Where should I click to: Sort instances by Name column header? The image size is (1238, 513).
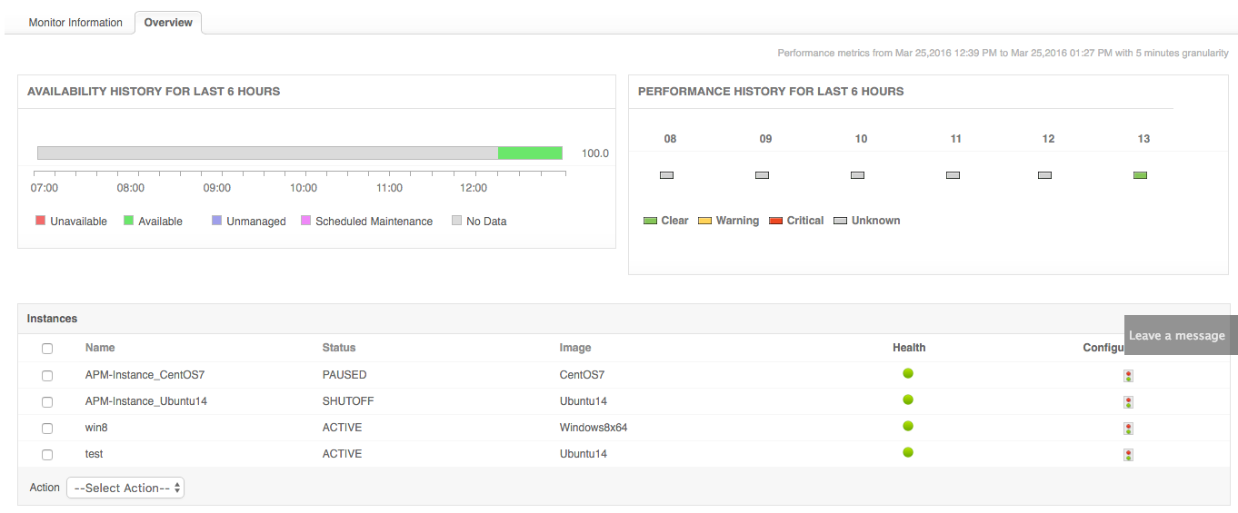(100, 348)
